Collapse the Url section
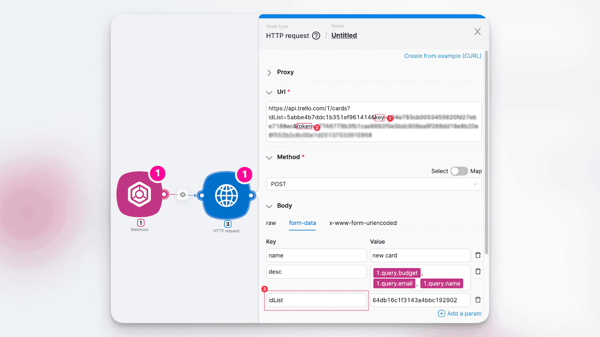Screen dimensions: 600x337 click(x=269, y=92)
